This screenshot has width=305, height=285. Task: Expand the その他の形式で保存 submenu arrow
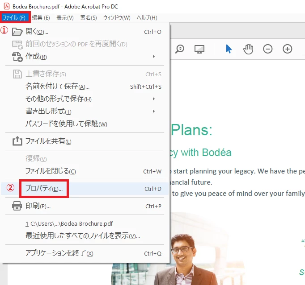(x=154, y=99)
